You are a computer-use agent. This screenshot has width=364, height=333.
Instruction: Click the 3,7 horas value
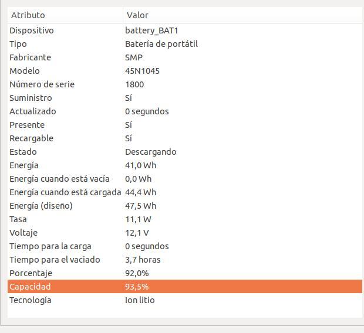point(143,260)
